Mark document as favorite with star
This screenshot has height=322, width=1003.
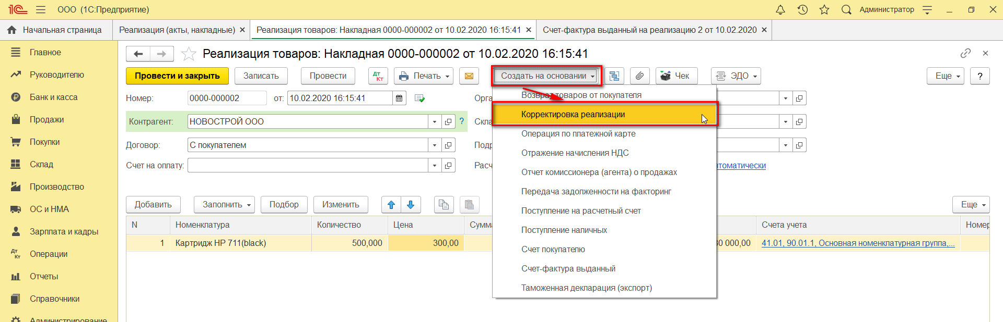(x=189, y=54)
